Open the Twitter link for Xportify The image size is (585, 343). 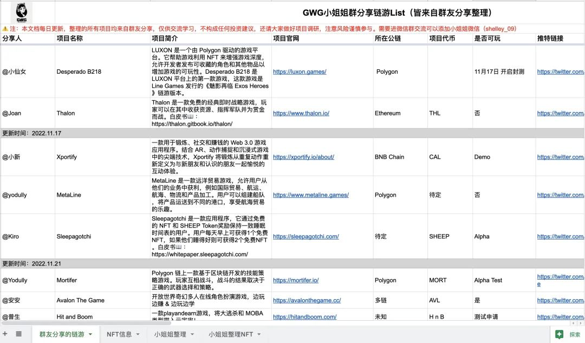pyautogui.click(x=561, y=157)
